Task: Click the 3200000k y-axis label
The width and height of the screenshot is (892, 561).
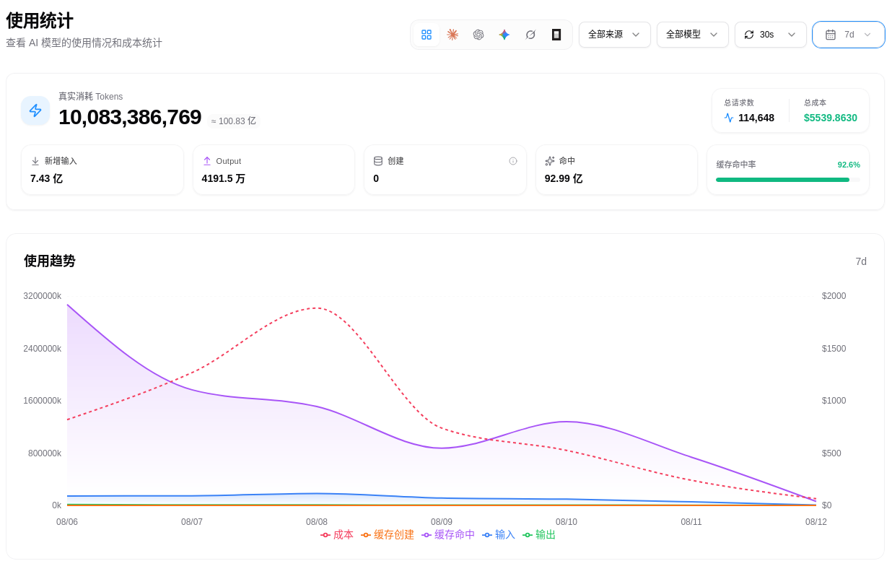Action: click(x=42, y=296)
